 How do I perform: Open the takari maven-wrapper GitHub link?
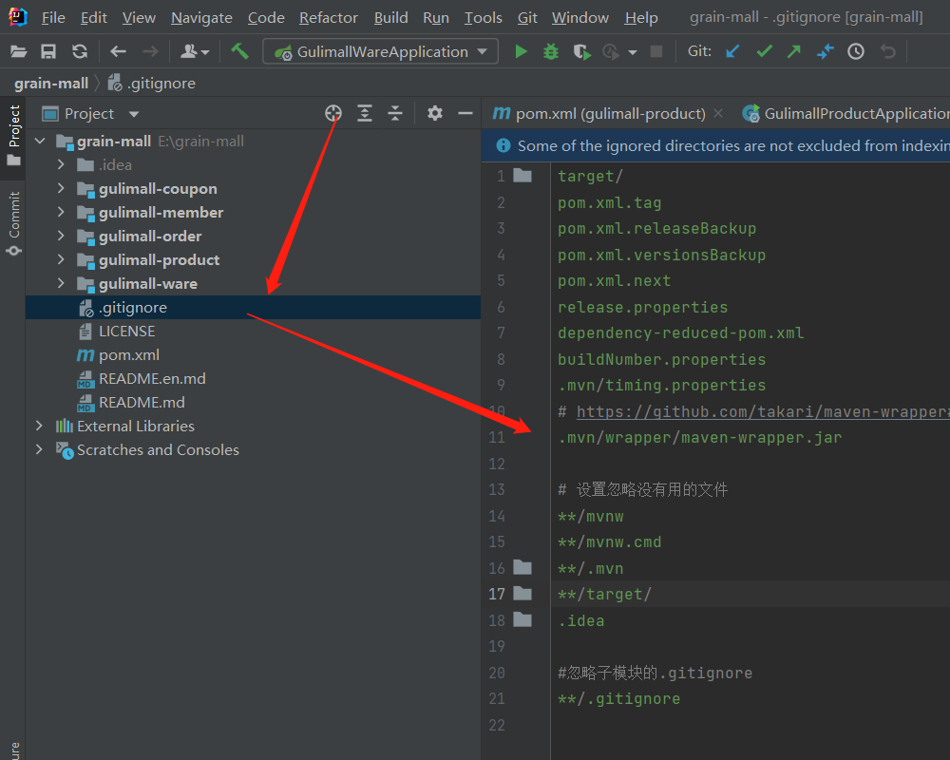point(763,411)
